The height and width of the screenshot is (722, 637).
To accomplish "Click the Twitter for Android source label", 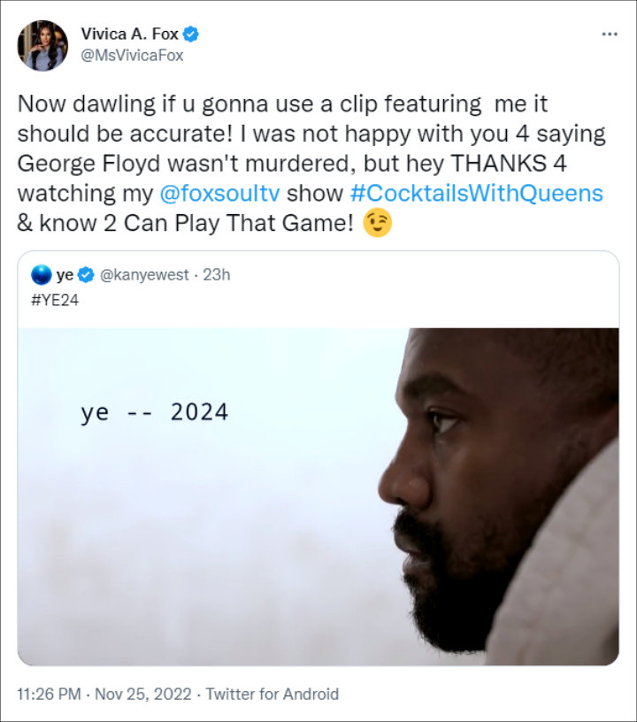I will [272, 694].
